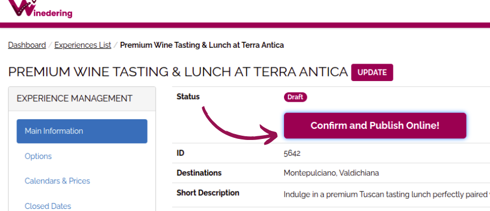This screenshot has height=211, width=490.
Task: Click the experience ID value 5642
Action: click(292, 153)
